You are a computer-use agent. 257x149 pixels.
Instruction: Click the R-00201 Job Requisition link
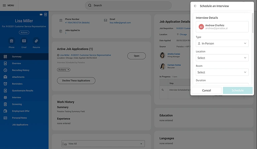[x=183, y=29]
